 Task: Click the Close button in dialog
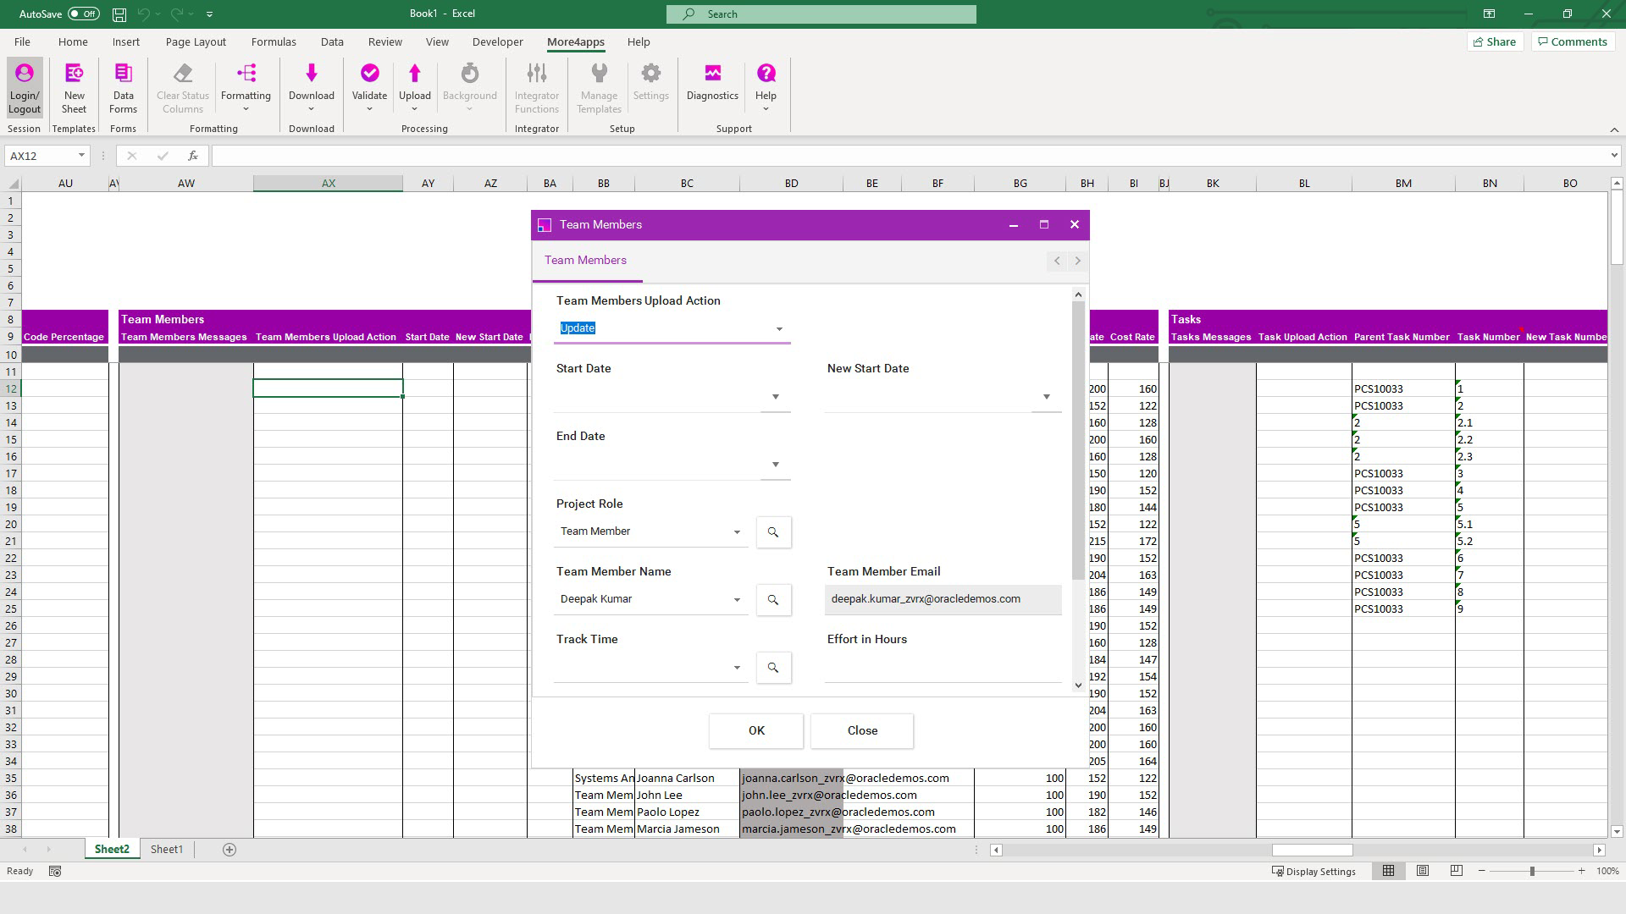pos(862,730)
